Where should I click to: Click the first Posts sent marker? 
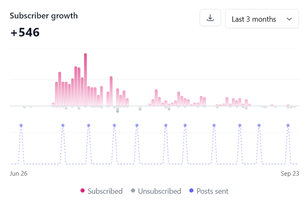21,125
